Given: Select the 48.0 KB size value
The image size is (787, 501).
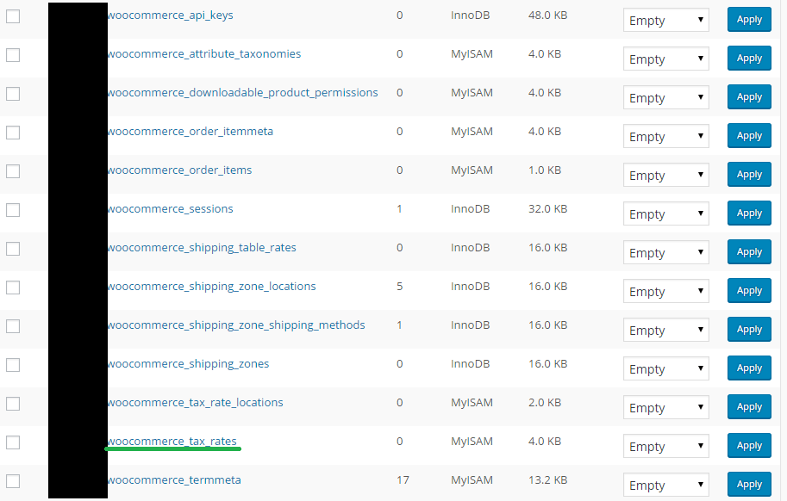Looking at the screenshot, I should pyautogui.click(x=547, y=15).
